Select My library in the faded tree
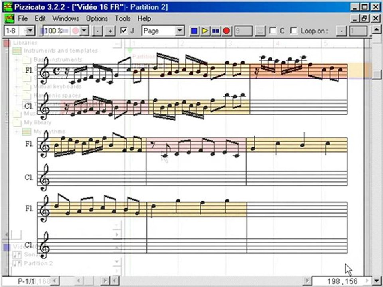The width and height of the screenshot is (383, 287). pos(38,122)
